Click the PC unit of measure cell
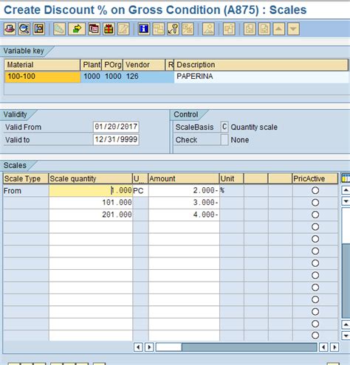350x365 pixels. (140, 190)
